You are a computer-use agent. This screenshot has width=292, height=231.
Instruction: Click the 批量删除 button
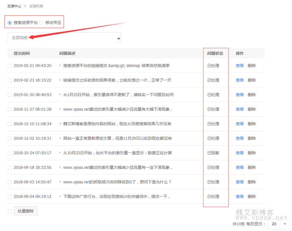(26, 211)
